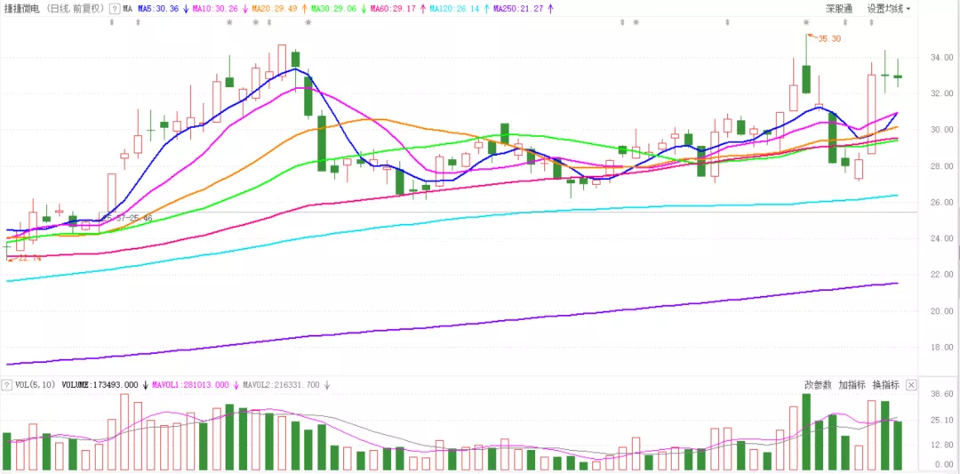The image size is (960, 474).
Task: Click the help icon beside the MA label
Action: pyautogui.click(x=114, y=9)
